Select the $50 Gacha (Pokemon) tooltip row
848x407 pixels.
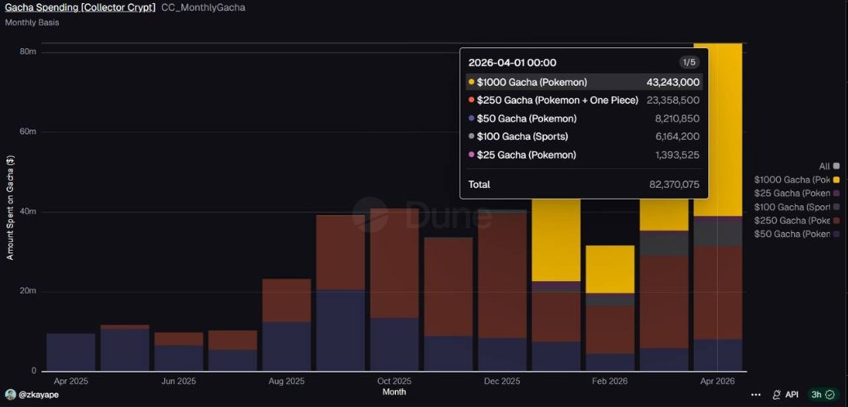click(584, 119)
